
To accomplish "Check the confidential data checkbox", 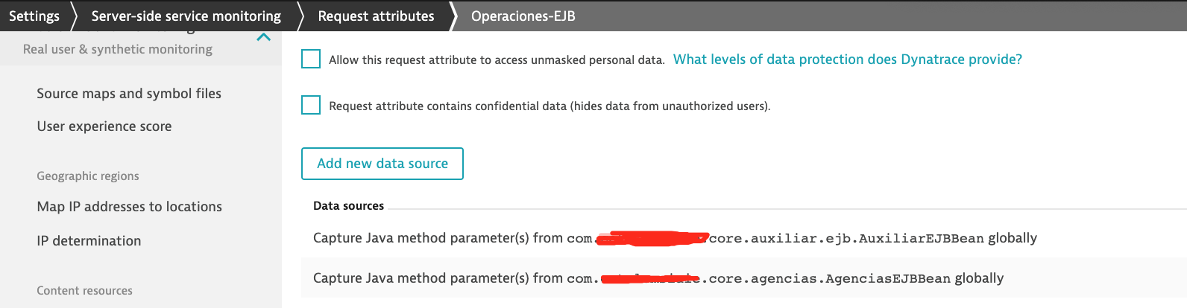I will [x=311, y=105].
